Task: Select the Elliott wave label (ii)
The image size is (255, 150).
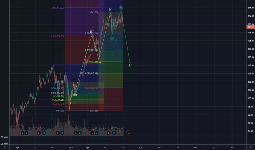Action: coord(75,95)
